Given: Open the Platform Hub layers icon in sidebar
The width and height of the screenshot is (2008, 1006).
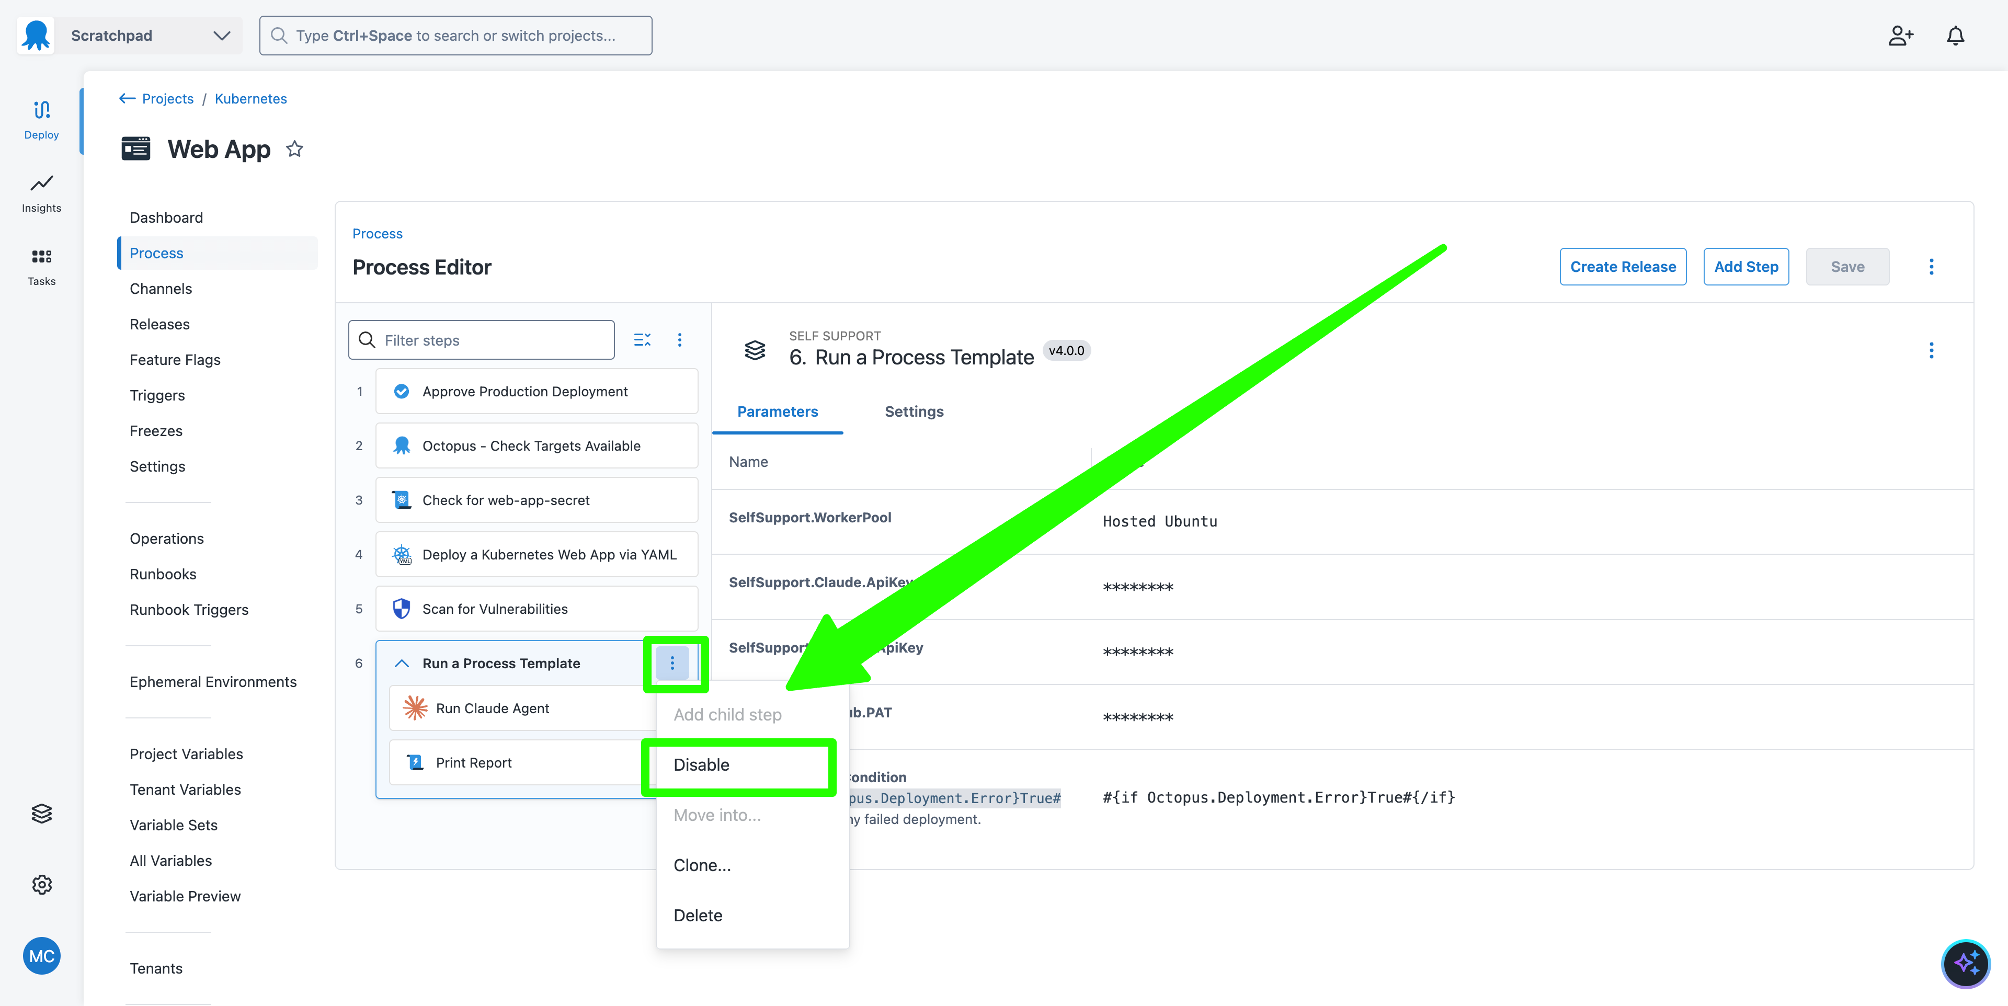Looking at the screenshot, I should pos(41,813).
